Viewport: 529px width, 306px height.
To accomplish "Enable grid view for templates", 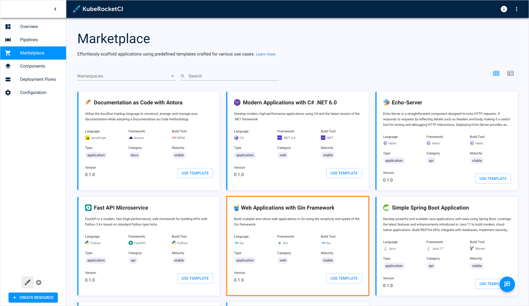I will coord(496,73).
